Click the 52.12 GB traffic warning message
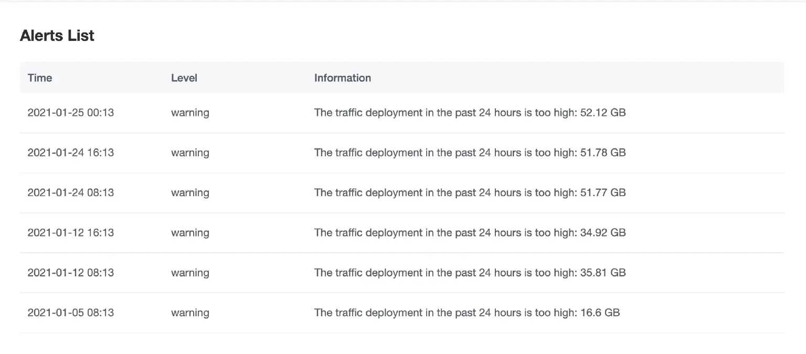Screen dimensions: 806x354 [x=470, y=112]
